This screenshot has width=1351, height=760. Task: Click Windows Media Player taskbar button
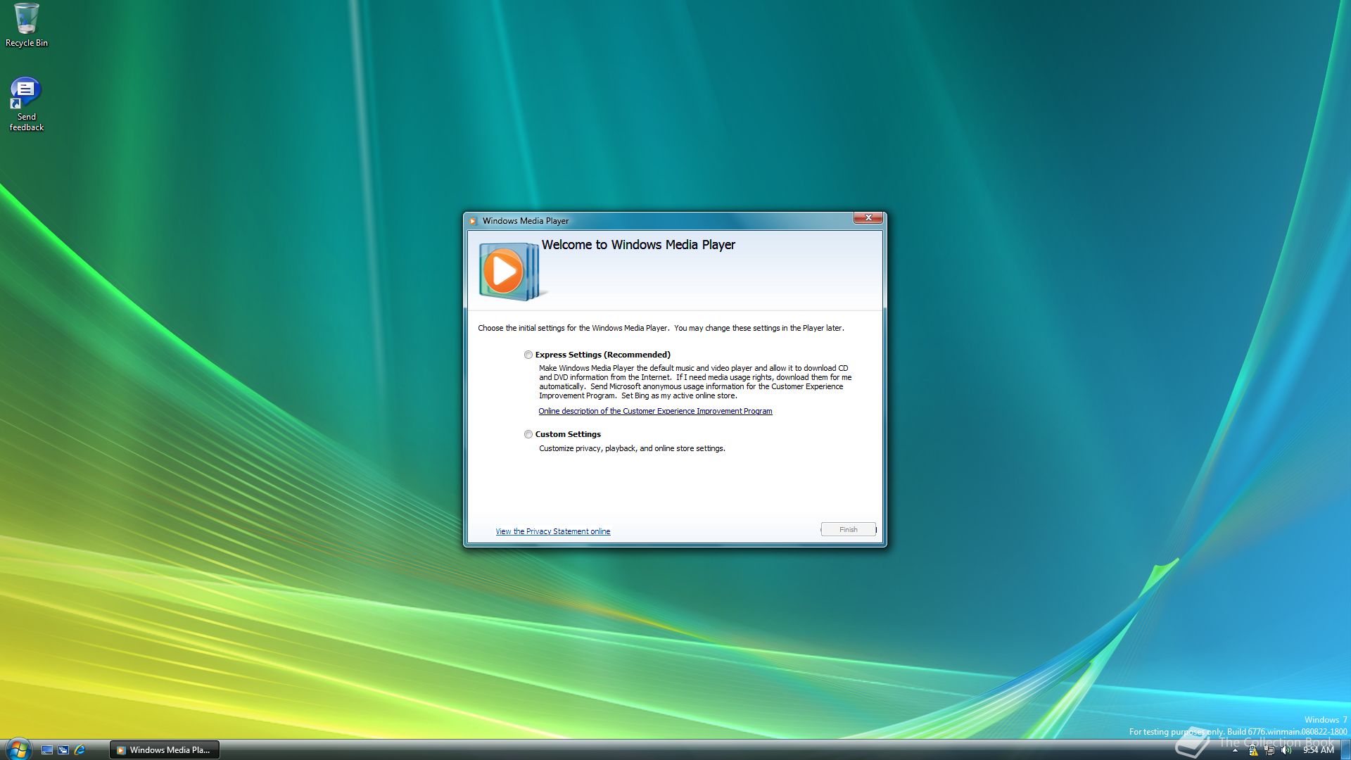(165, 750)
